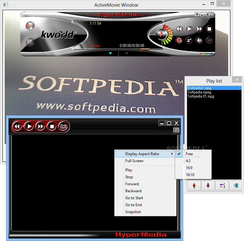Select the 16:9 aspect ratio option
Image resolution: width=244 pixels, height=241 pixels.
193,168
